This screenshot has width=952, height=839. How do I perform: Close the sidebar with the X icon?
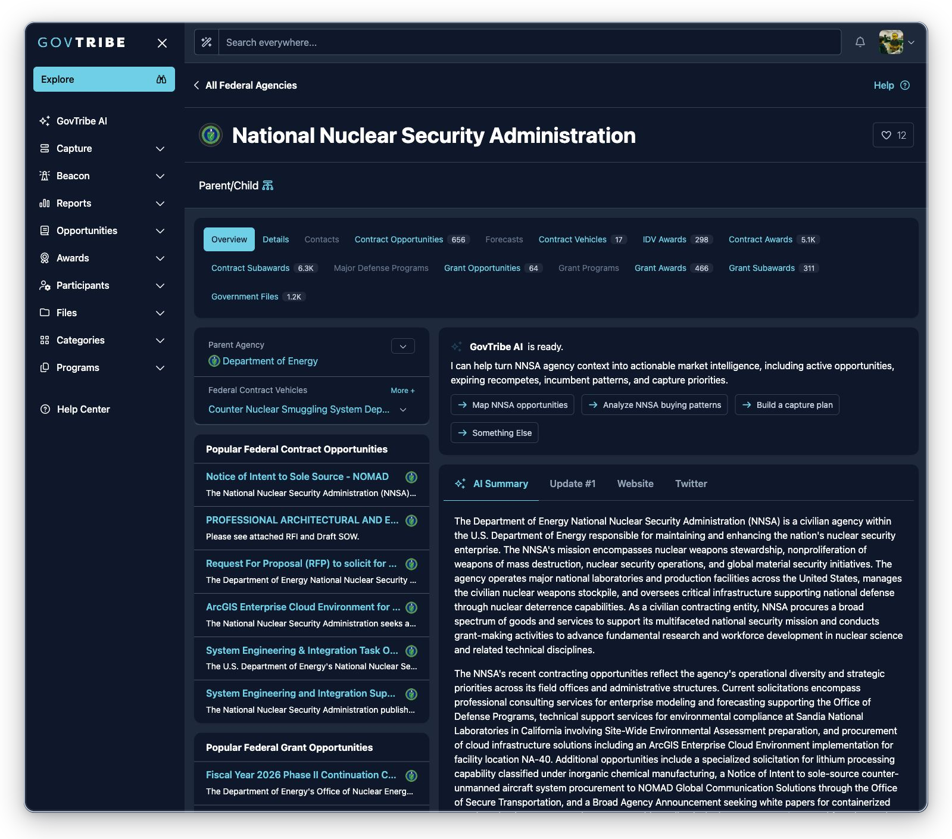pos(162,43)
